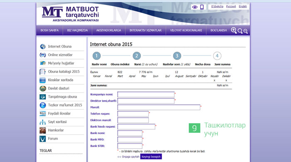Click the Bank hisob raqami field

pyautogui.click(x=136, y=127)
